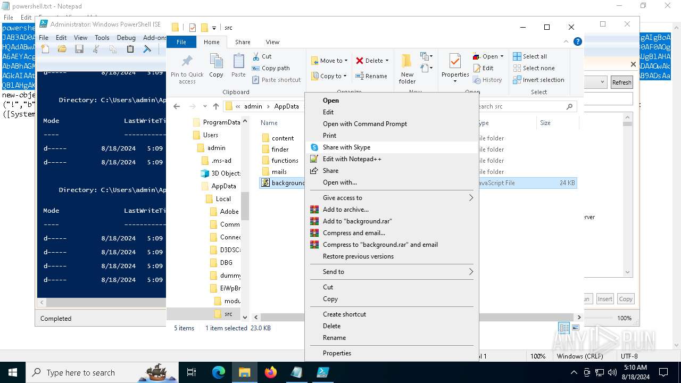Click Properties checkmark icon in ribbon
681x383 pixels.
click(455, 61)
